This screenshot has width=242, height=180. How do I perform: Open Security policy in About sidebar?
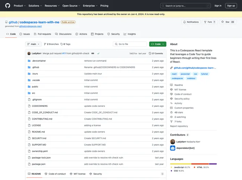tap(182, 99)
